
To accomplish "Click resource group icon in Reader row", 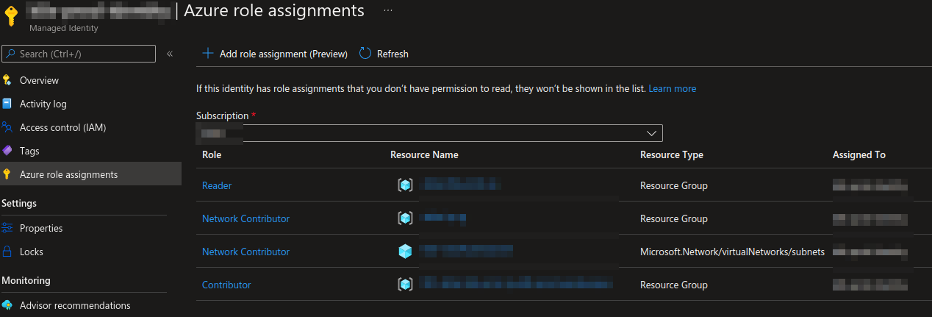I will pos(405,185).
